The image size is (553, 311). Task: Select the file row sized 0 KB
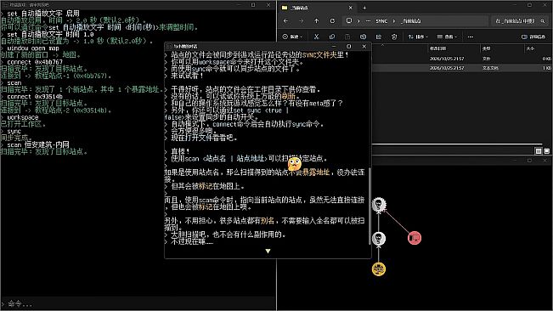tap(462, 59)
